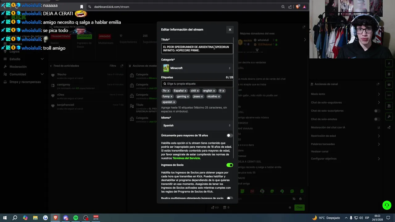
Task: Open Windows taskbar search
Action: [15, 218]
